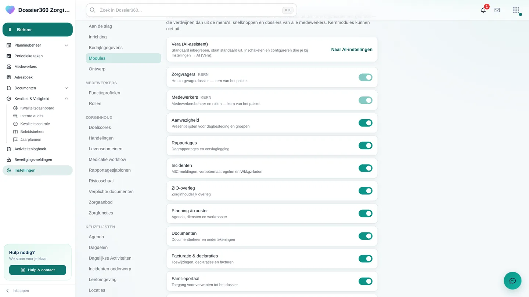Toggle the ZIO-overleg module

coord(366,191)
